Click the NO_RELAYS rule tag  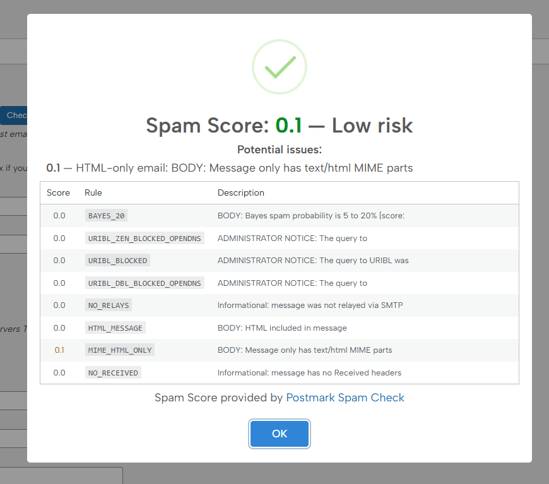(109, 305)
